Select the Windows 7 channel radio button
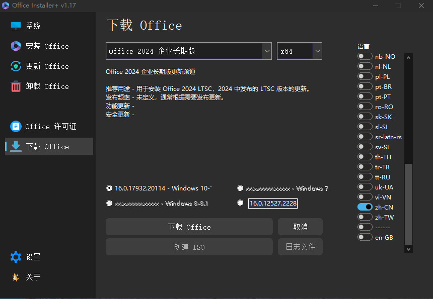Viewport: 433px width, 299px height. coord(240,188)
